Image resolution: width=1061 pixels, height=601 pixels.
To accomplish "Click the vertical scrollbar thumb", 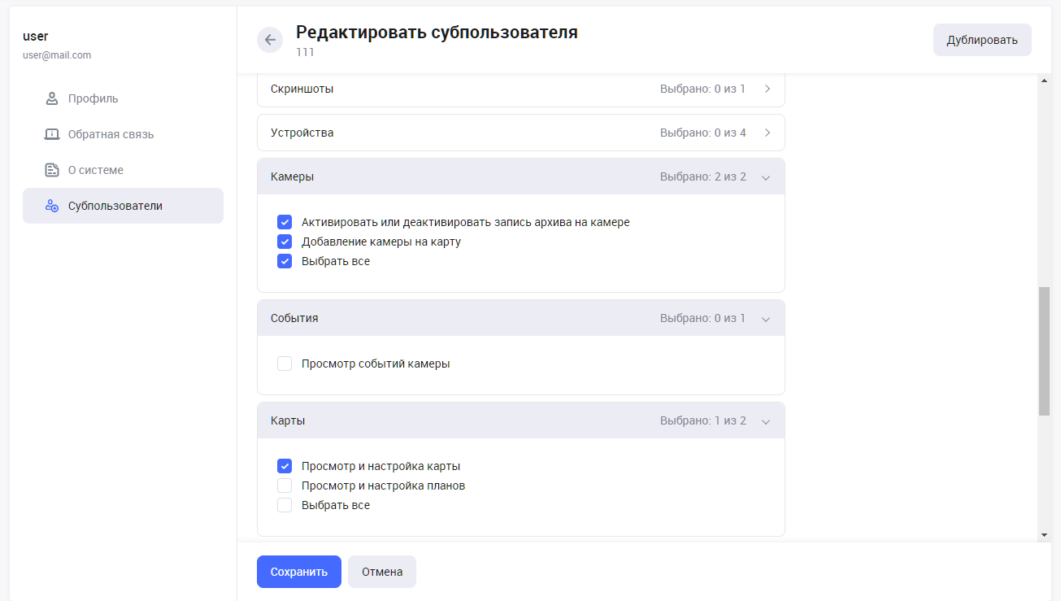I will tap(1044, 351).
